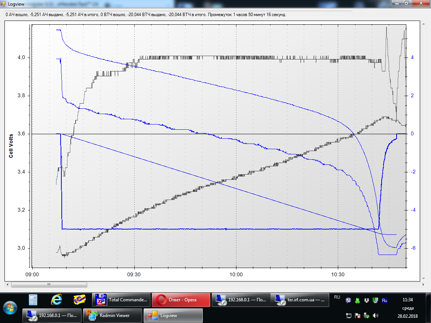This screenshot has width=431, height=323.
Task: Click the scroll-up arrow of vertical scrollbar
Action: [424, 24]
